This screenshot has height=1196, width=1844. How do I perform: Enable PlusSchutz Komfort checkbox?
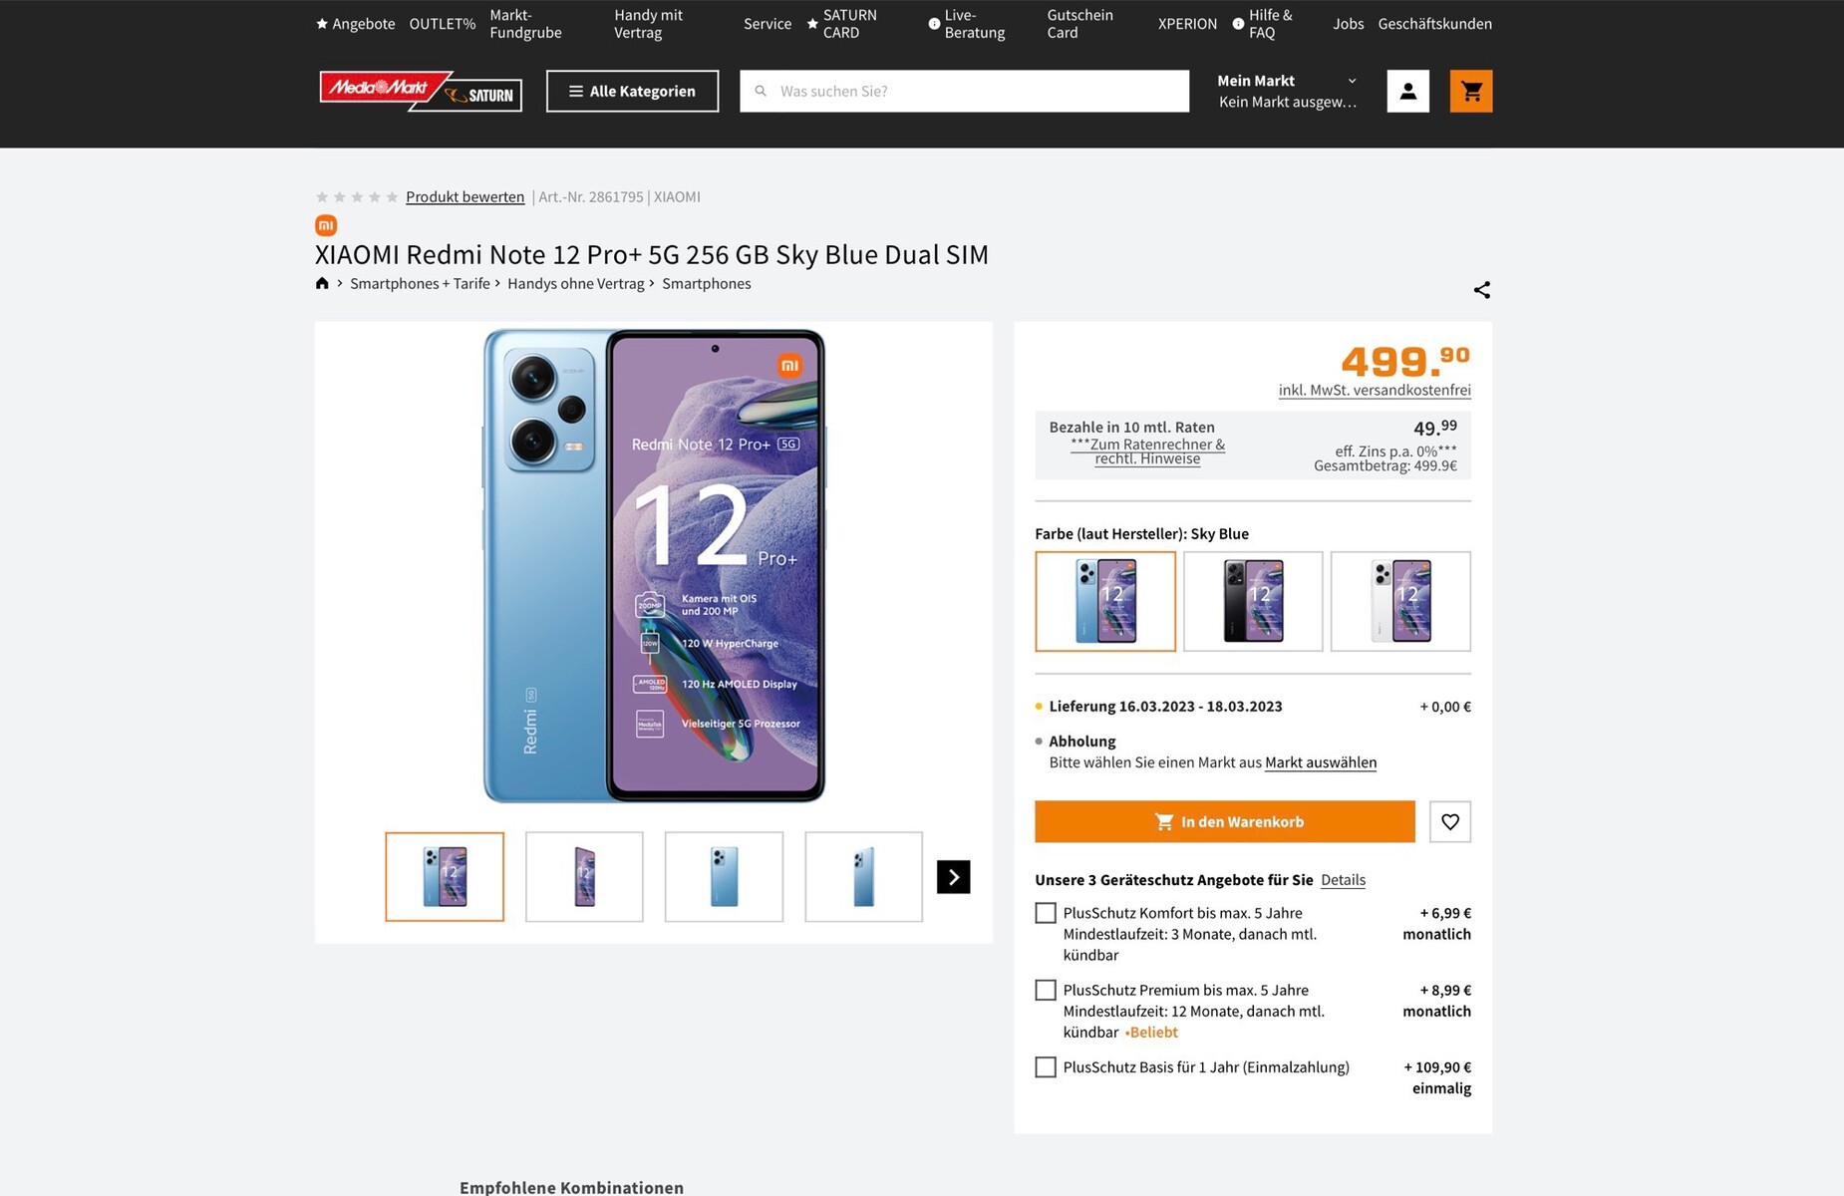click(x=1046, y=913)
